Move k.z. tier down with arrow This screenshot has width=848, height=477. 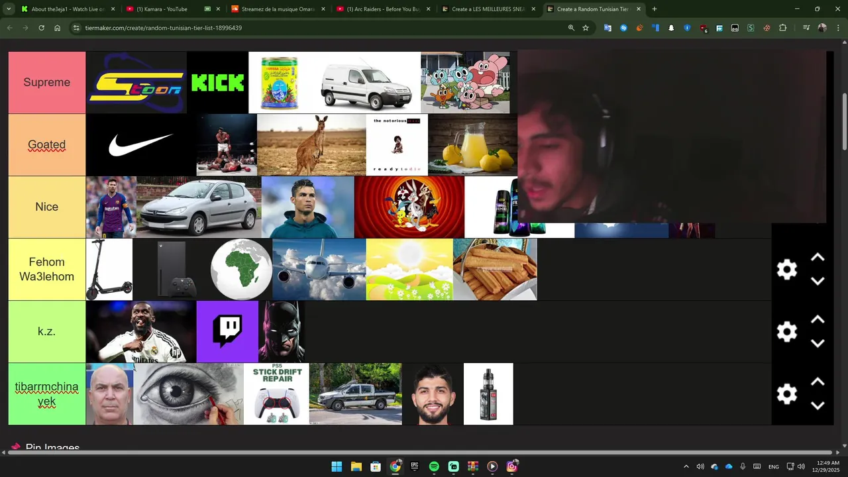[818, 343]
